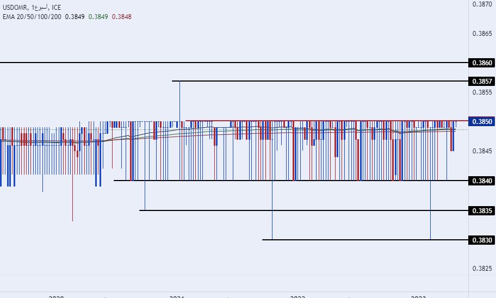Click 0.3870 on the price axis

(482, 4)
